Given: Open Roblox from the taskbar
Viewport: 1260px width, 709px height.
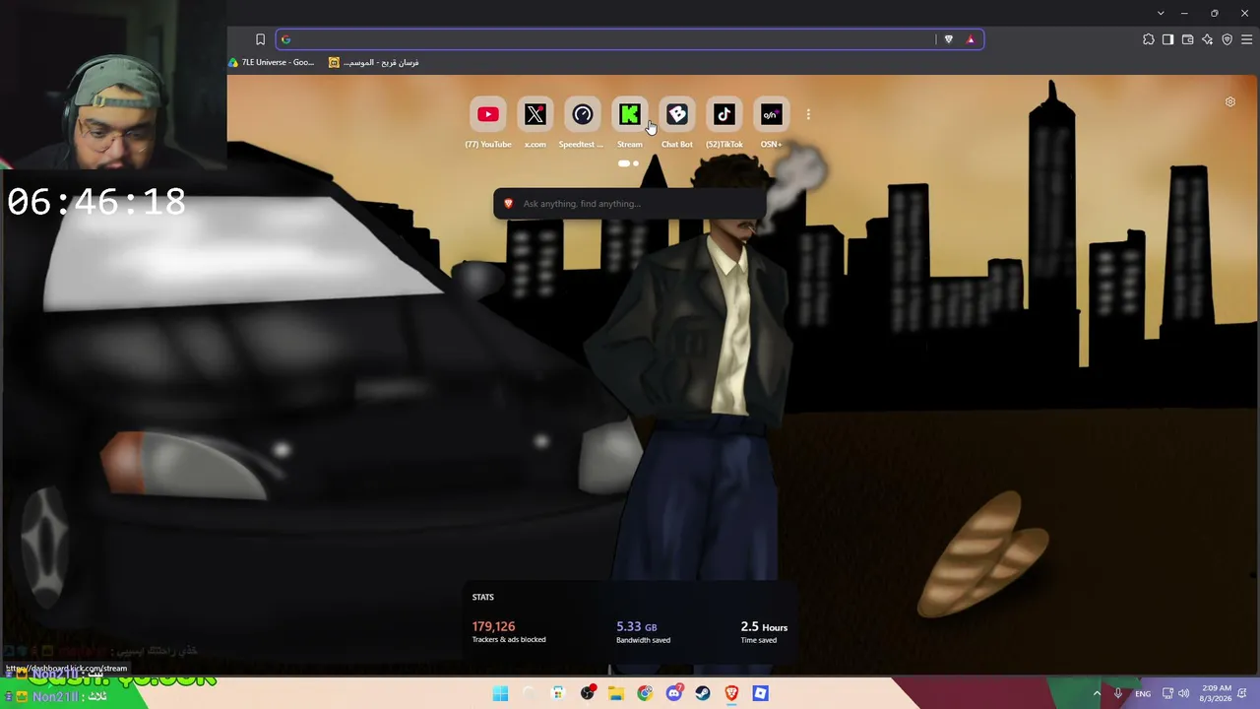Looking at the screenshot, I should pos(760,693).
